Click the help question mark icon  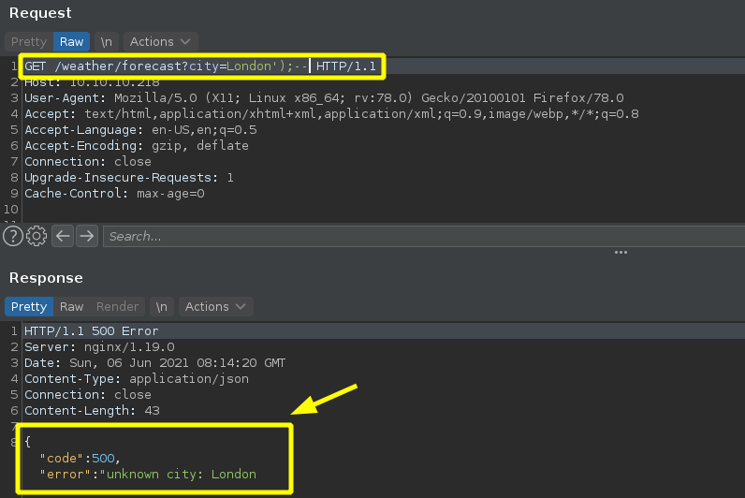pyautogui.click(x=13, y=236)
